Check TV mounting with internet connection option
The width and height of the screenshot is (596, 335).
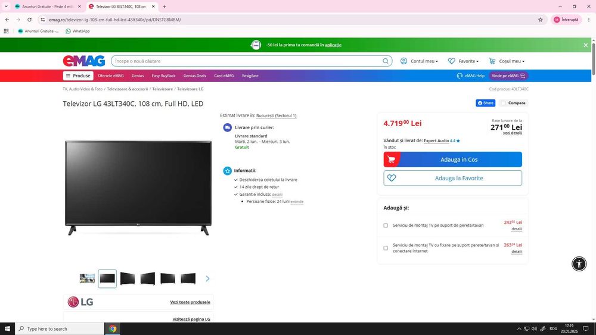point(386,248)
